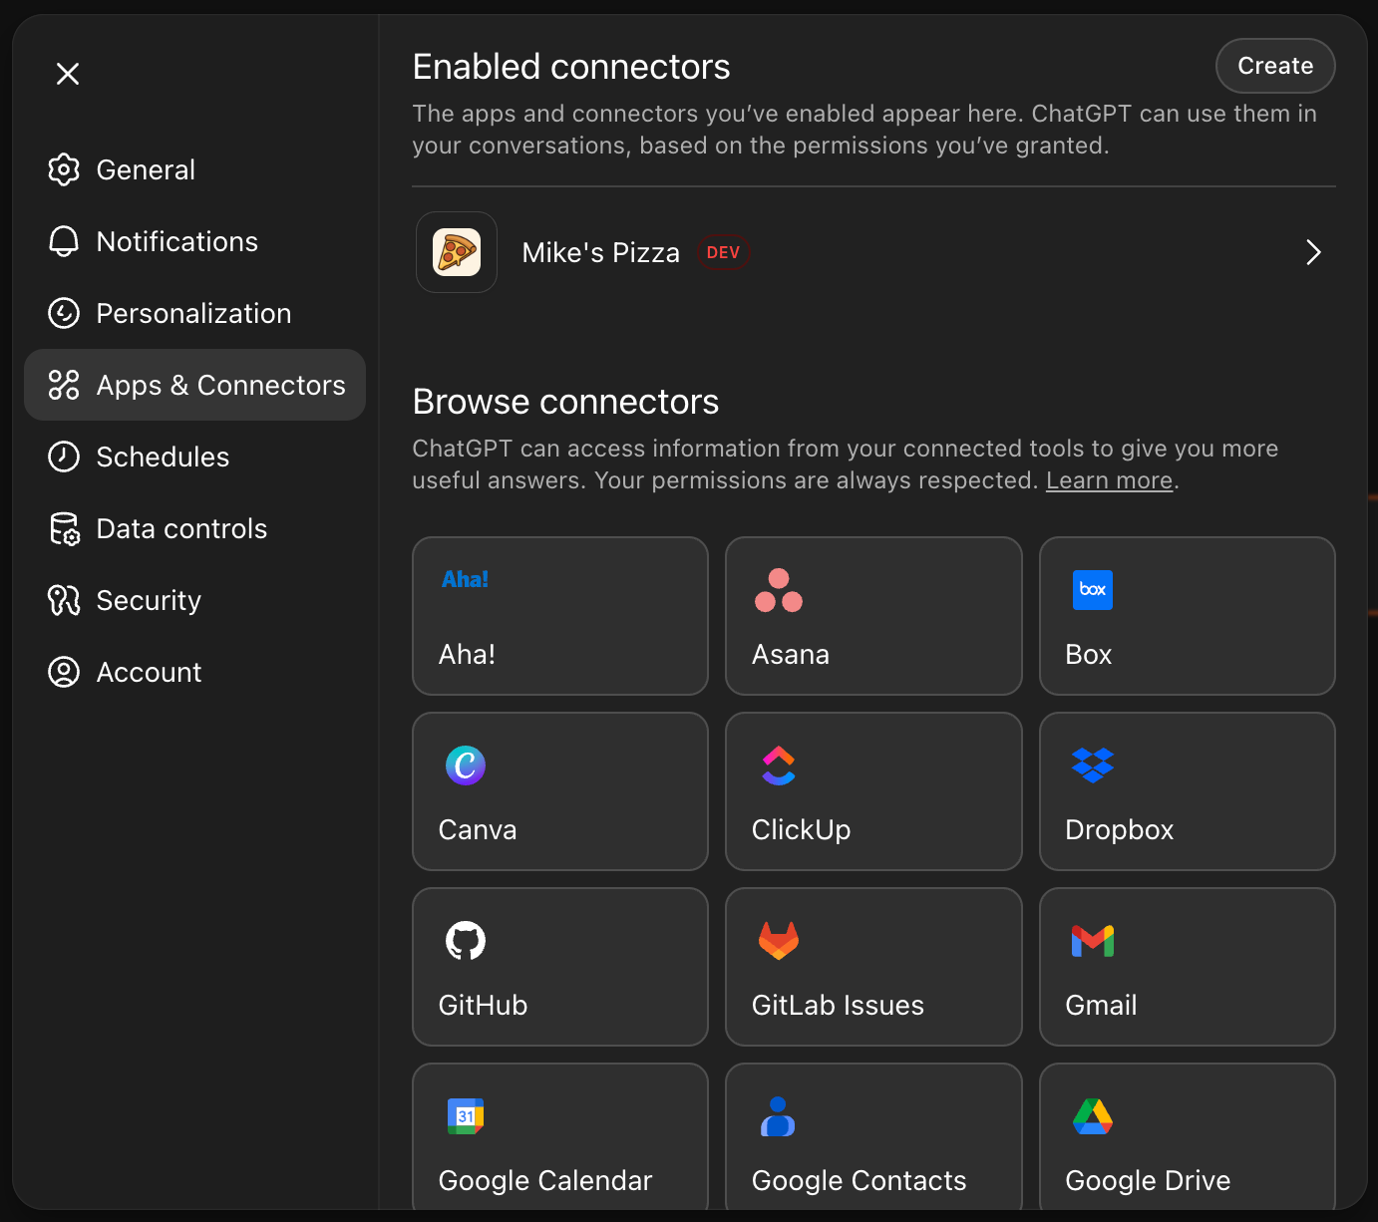The height and width of the screenshot is (1222, 1378).
Task: Click the Box logo icon
Action: coord(1092,590)
